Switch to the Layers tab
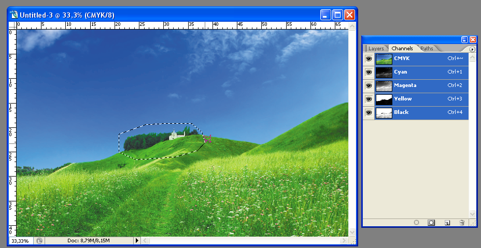Viewport: 481px width, 248px height. [x=376, y=49]
